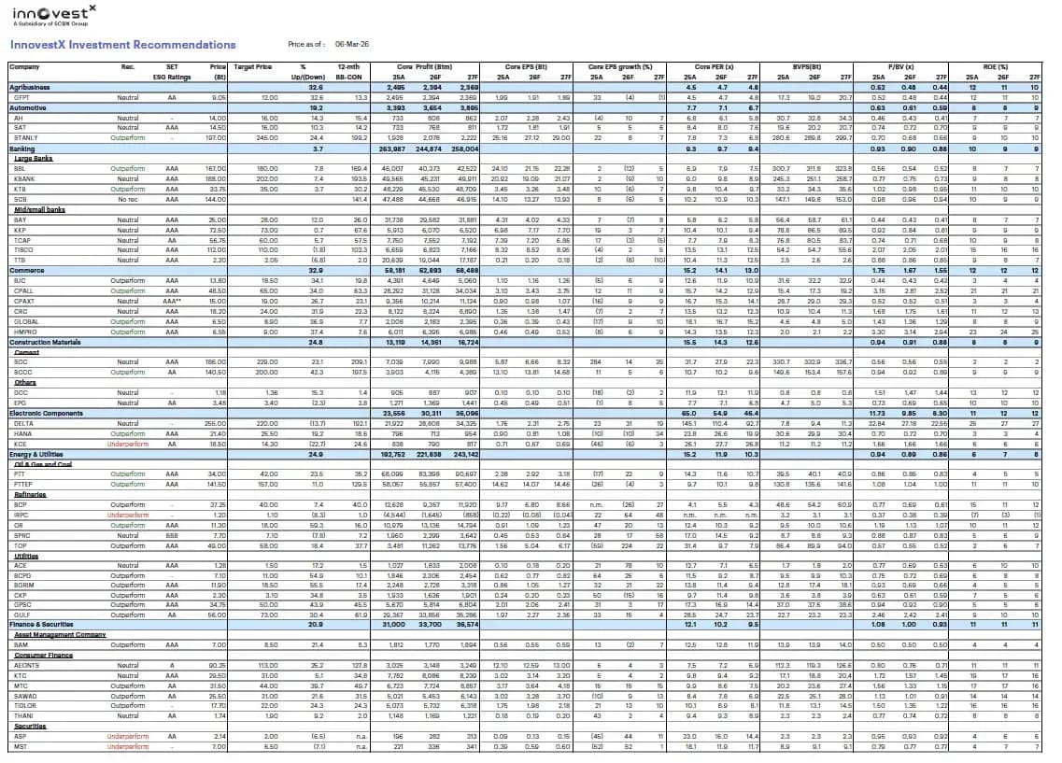Click the MST company name
Viewport: 1062px width, 763px height.
20,746
